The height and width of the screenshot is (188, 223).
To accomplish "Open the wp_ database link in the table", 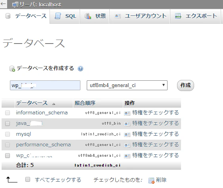I will coord(34,156).
